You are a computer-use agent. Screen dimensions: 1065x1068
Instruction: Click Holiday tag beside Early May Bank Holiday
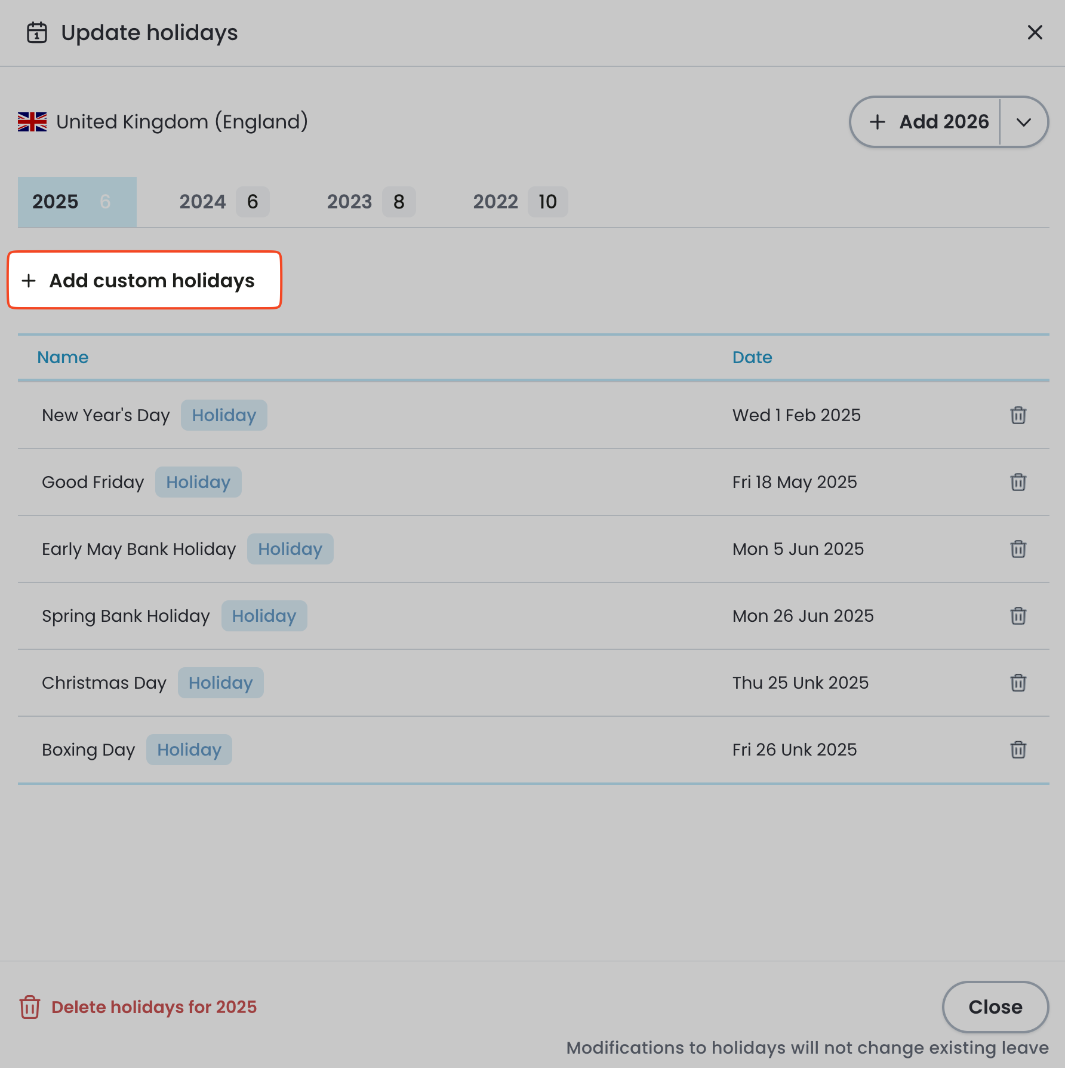(x=290, y=549)
